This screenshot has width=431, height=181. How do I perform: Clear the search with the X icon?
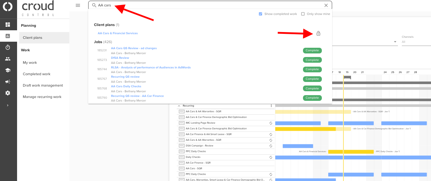[326, 5]
